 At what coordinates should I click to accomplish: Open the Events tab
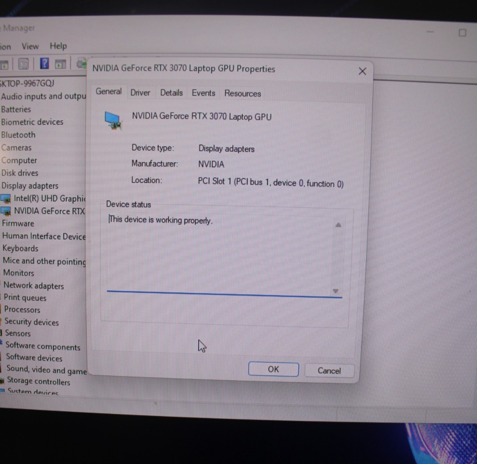(203, 93)
